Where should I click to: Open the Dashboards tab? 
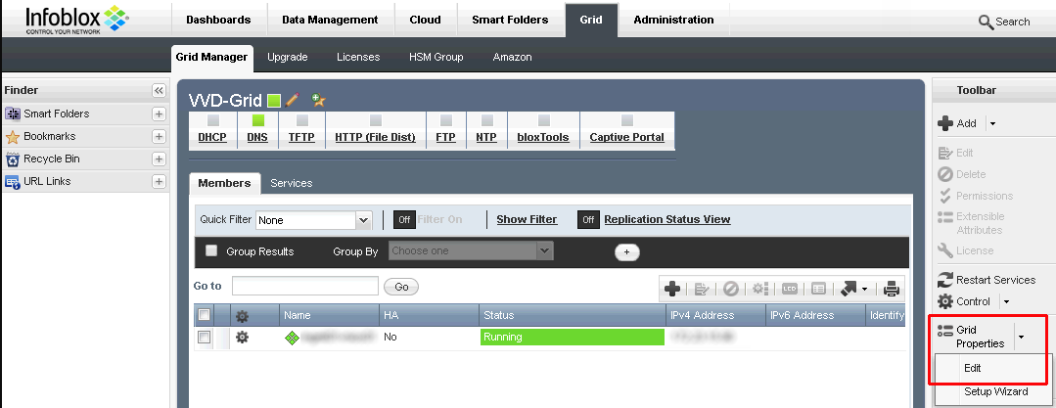(218, 21)
